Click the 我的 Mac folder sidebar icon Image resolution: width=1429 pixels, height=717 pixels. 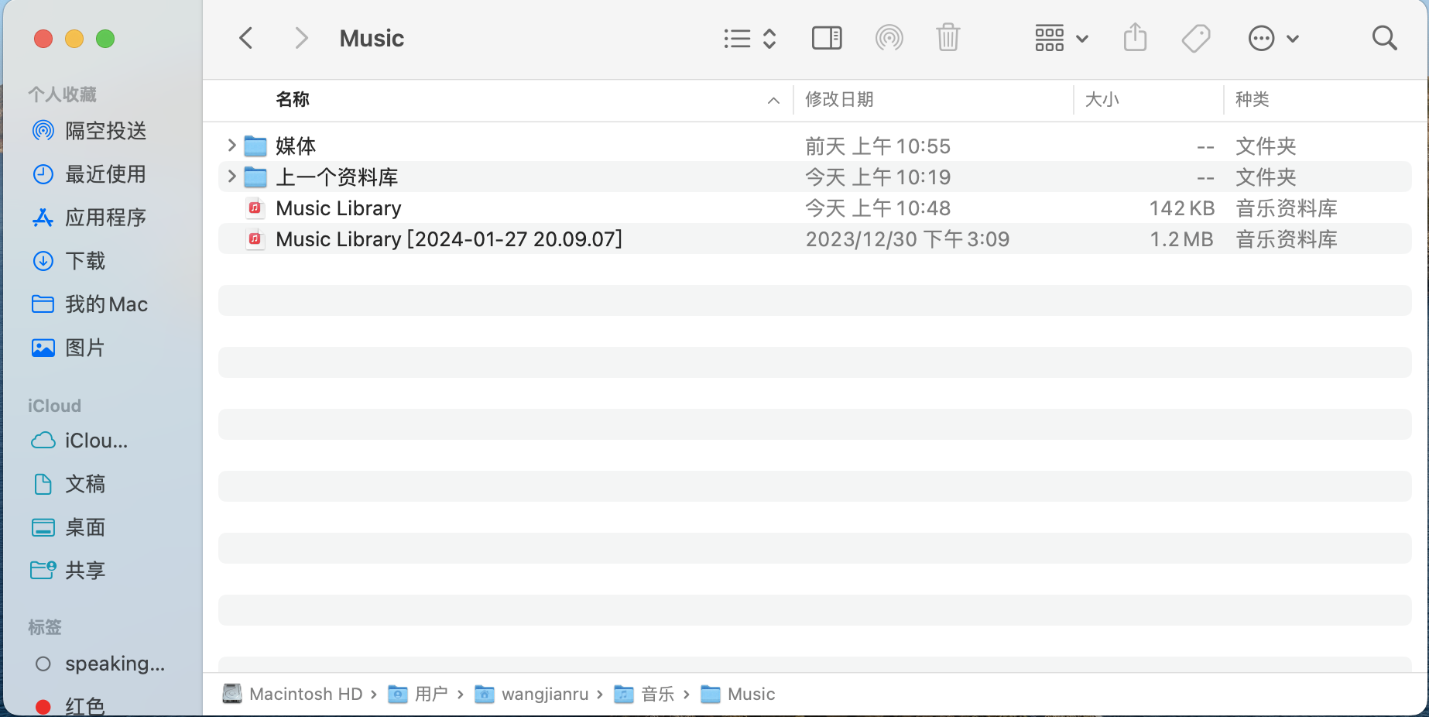[43, 304]
